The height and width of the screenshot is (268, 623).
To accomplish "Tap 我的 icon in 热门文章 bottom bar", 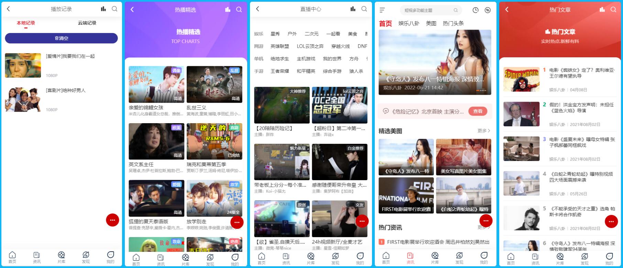I will coord(609,258).
